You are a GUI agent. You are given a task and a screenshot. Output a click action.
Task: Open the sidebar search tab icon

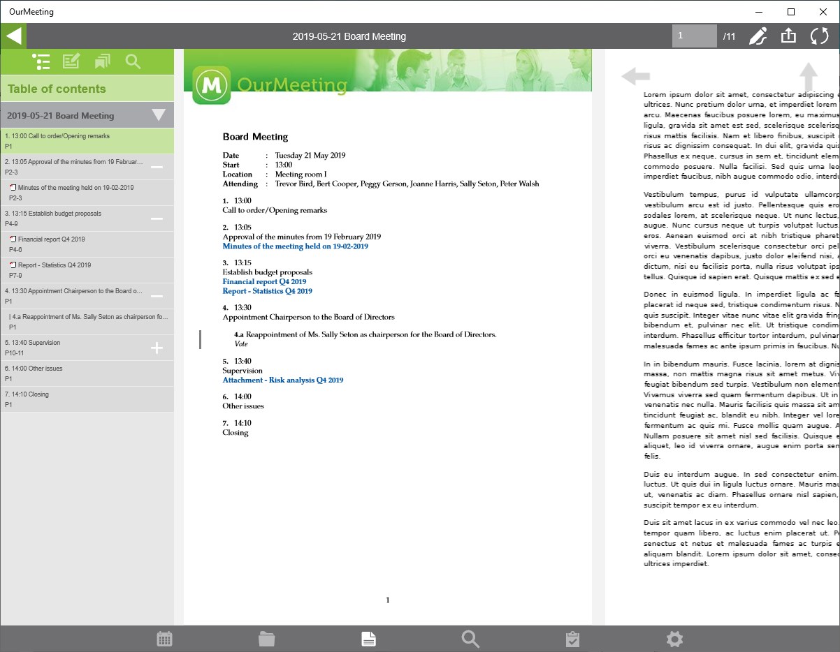pos(133,61)
